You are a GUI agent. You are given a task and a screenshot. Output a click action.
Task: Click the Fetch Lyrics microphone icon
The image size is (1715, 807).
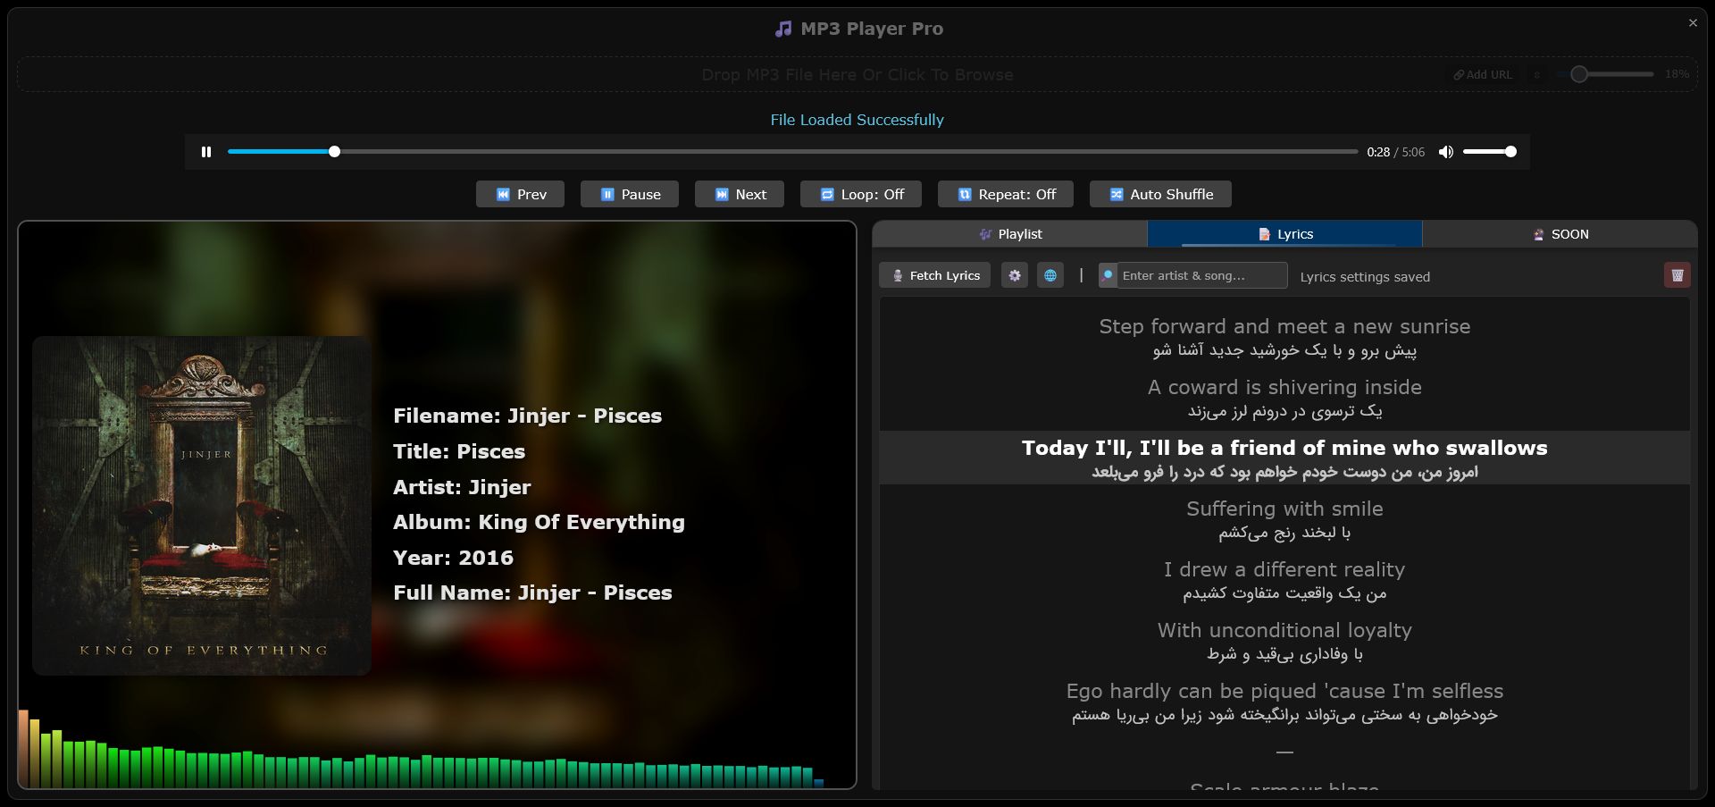coord(897,275)
